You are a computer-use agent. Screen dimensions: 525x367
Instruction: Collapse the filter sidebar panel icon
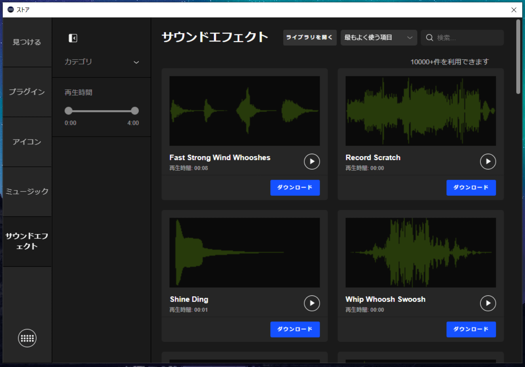point(73,38)
